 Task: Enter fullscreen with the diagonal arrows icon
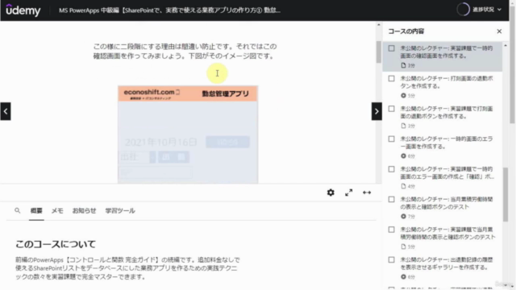[349, 193]
